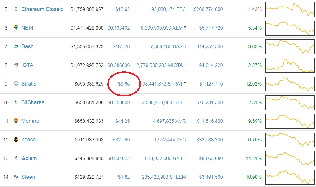Screen dimensions: 316x187
Task: Click supply 93,030,171 ETC
Action: (x=169, y=9)
